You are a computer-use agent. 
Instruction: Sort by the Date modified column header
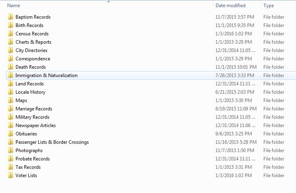[x=230, y=6]
